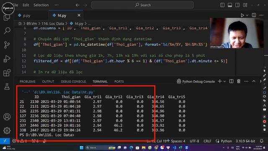The height and width of the screenshot is (151, 268).
Task: Open Customize Layout control
Action: [x=245, y=5]
